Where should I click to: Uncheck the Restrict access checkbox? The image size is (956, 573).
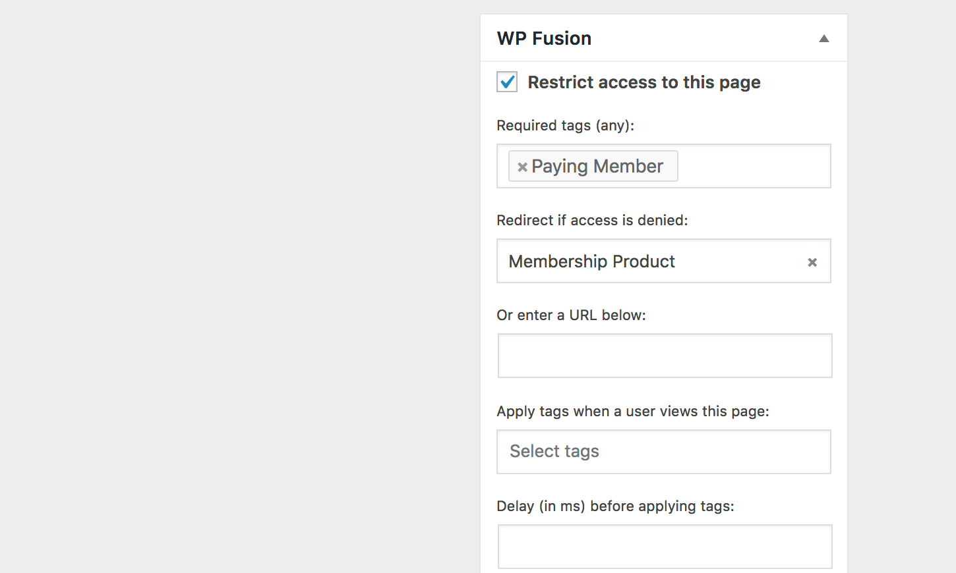tap(507, 82)
